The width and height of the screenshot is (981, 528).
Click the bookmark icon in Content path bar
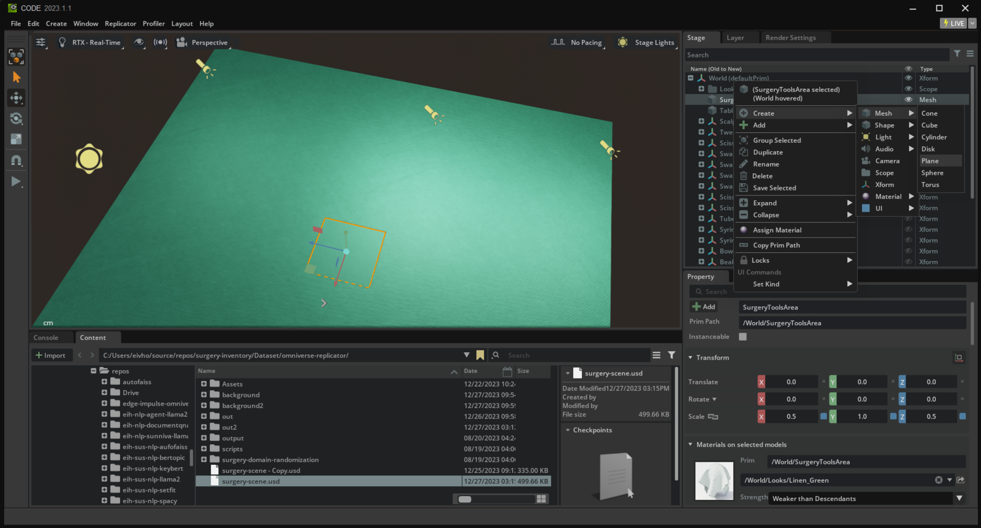point(480,355)
